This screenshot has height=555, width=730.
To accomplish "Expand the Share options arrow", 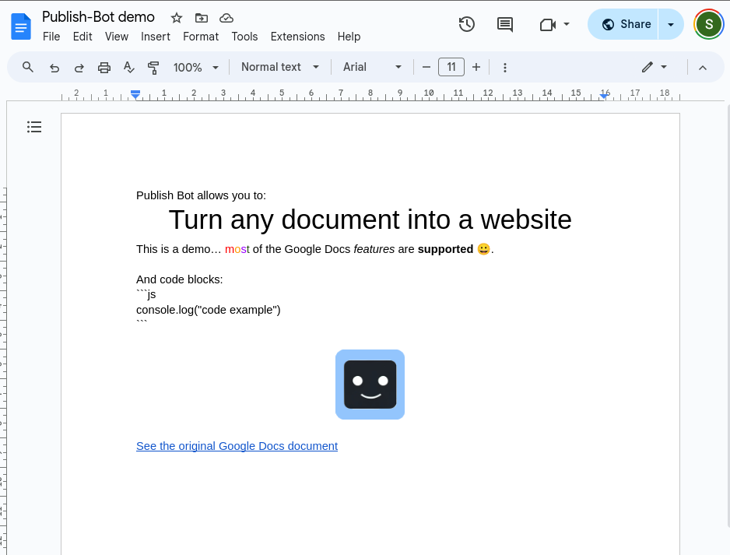I will (670, 24).
